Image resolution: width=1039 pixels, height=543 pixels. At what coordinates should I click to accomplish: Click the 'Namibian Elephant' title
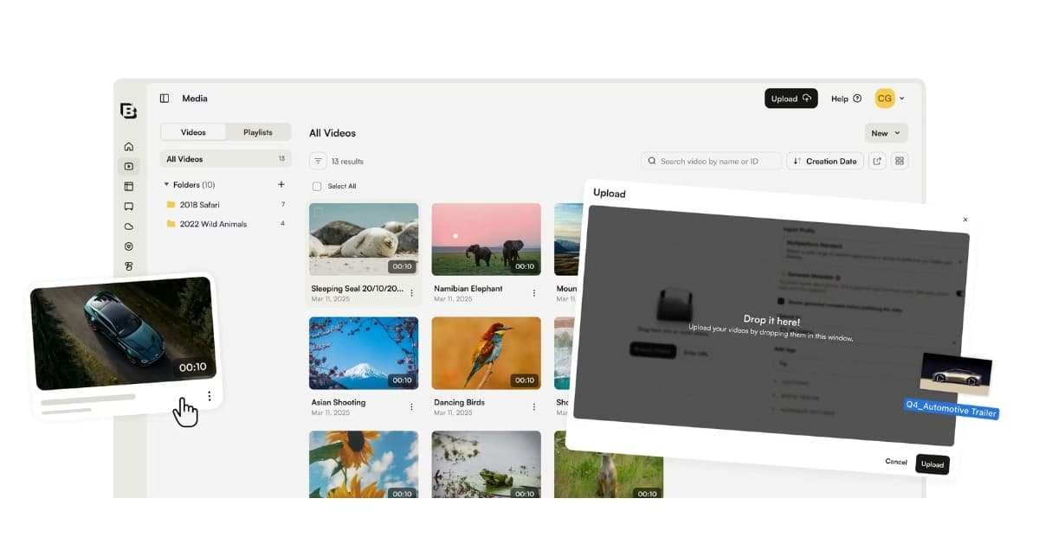468,289
